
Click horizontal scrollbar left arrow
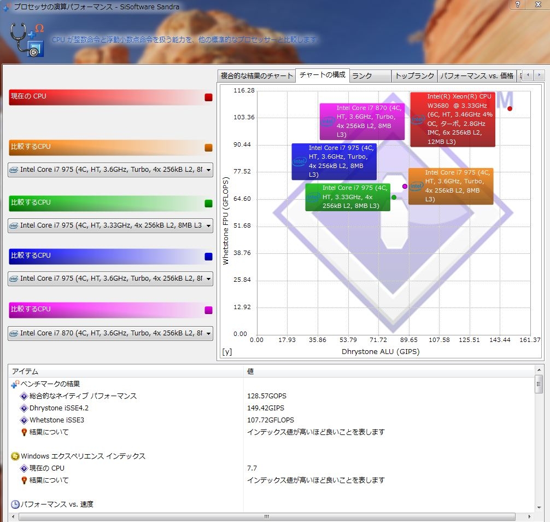(x=13, y=517)
